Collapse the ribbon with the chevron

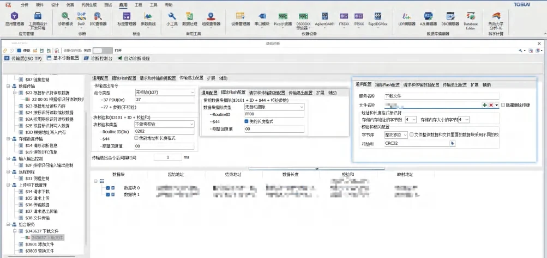tap(544, 34)
